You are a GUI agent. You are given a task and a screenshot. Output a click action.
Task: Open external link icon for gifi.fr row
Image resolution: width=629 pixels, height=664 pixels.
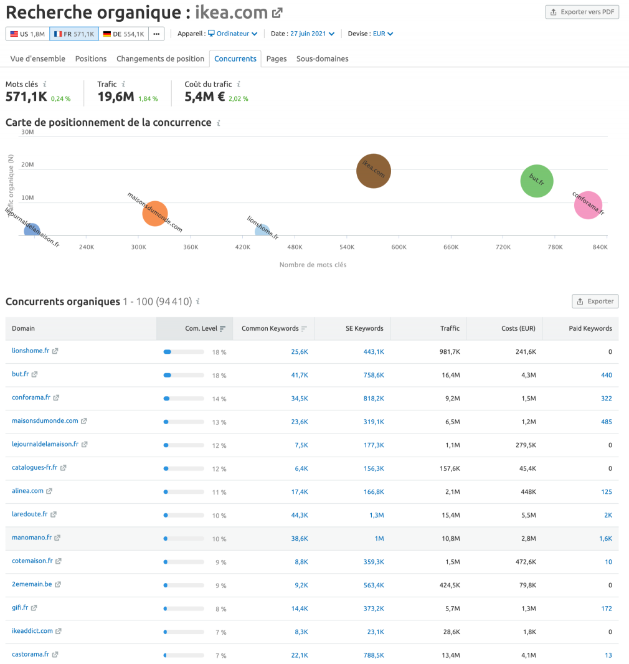[x=34, y=608]
